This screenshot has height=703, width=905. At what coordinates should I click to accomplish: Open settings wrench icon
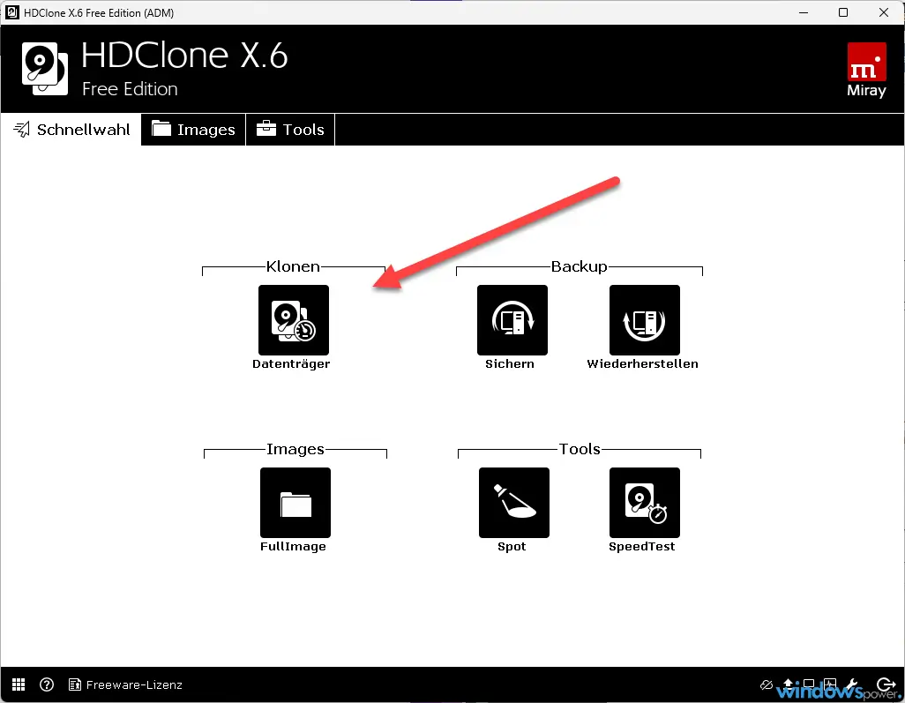pyautogui.click(x=852, y=684)
